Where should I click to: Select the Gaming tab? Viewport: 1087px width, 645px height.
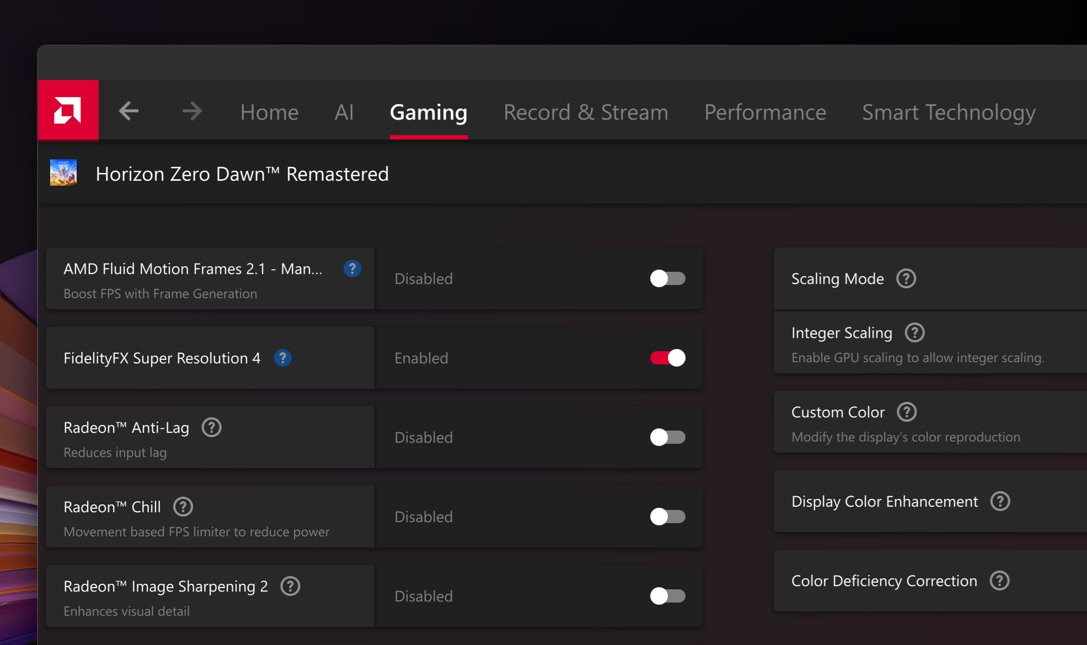pyautogui.click(x=429, y=112)
